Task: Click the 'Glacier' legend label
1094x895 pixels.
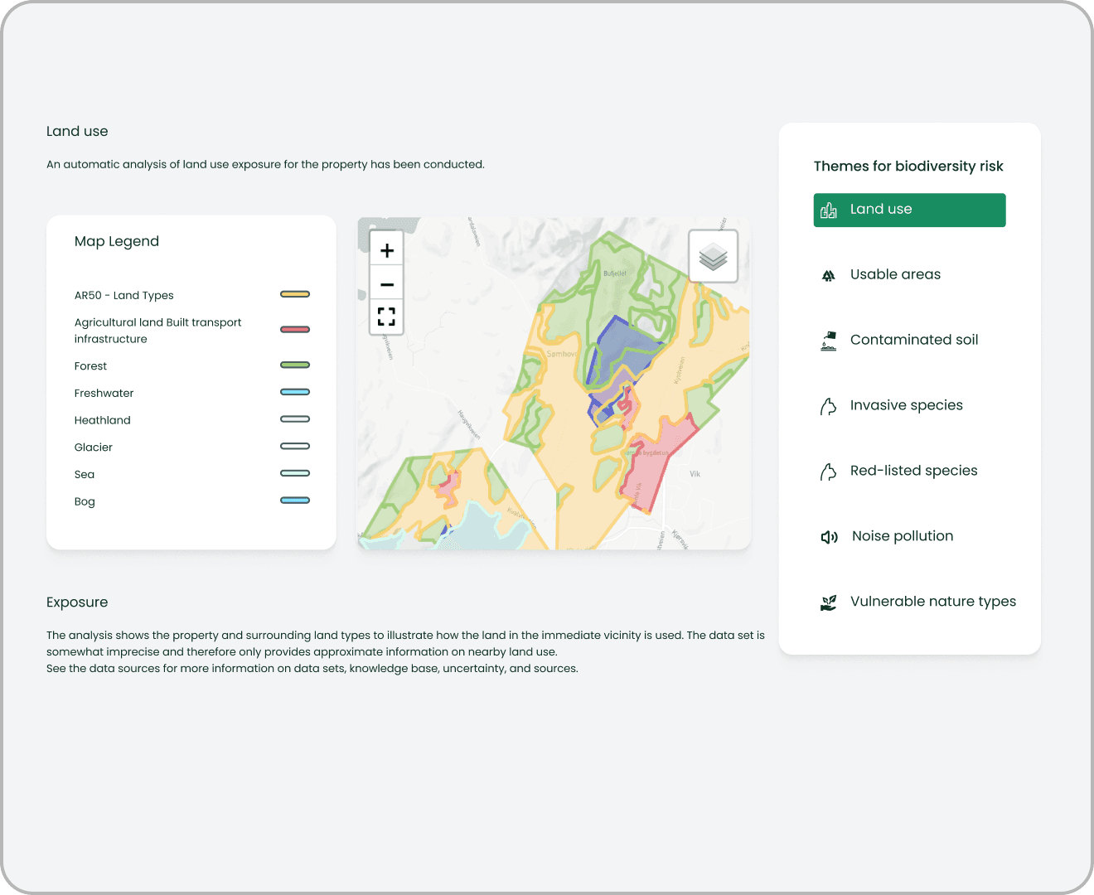Action: point(94,447)
